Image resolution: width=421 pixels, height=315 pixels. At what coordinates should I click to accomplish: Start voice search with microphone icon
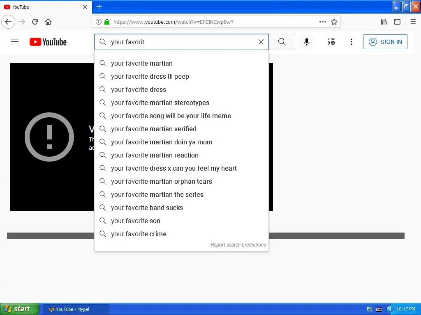[307, 42]
